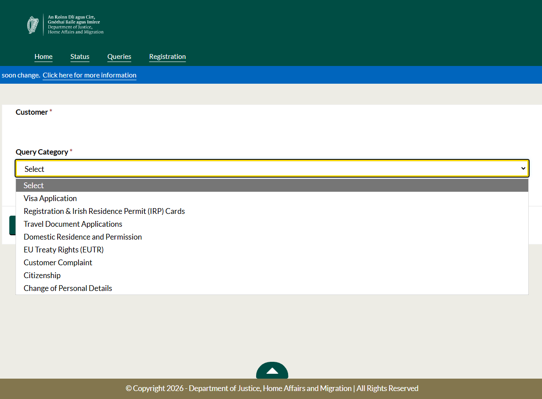Follow 'Click here for more information' link

[x=90, y=75]
